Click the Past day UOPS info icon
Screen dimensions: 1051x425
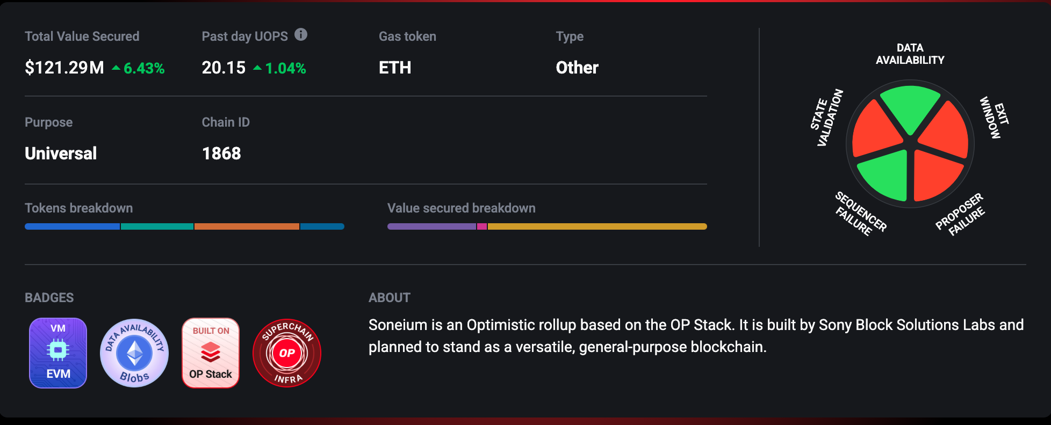[x=301, y=35]
